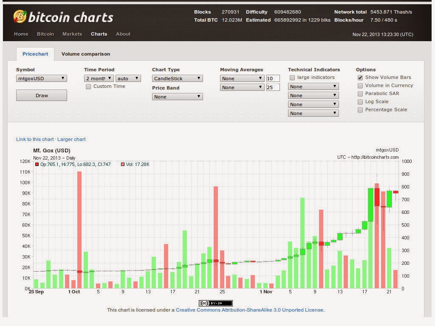Click the legend text 'Vol: 17.28K'
The image size is (435, 326).
[x=138, y=164]
